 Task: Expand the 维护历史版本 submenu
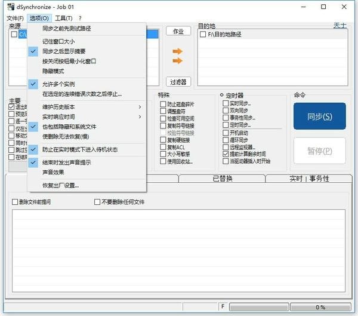[x=87, y=107]
